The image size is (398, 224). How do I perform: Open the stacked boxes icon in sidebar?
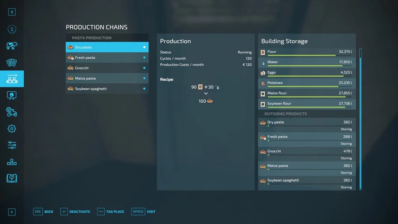[12, 162]
